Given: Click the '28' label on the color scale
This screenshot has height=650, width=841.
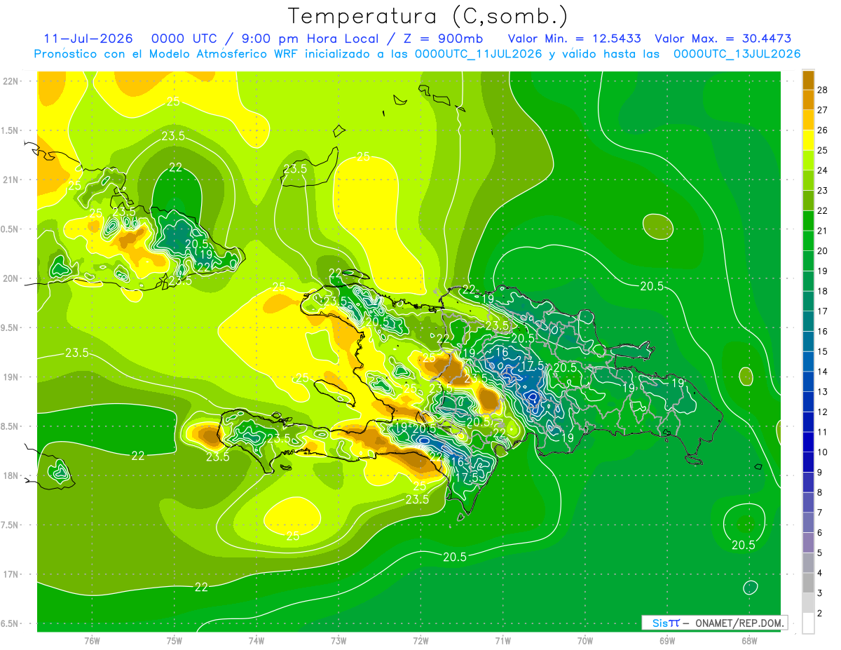Looking at the screenshot, I should click(823, 90).
